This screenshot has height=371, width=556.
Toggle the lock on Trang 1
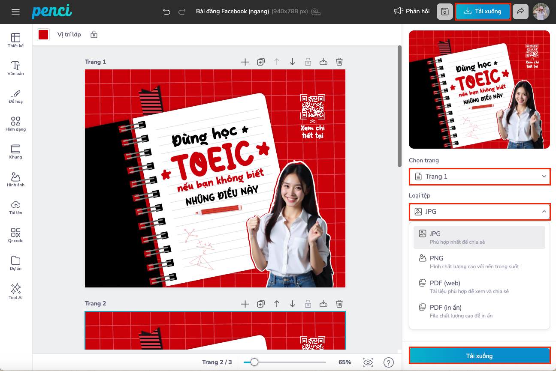click(308, 62)
